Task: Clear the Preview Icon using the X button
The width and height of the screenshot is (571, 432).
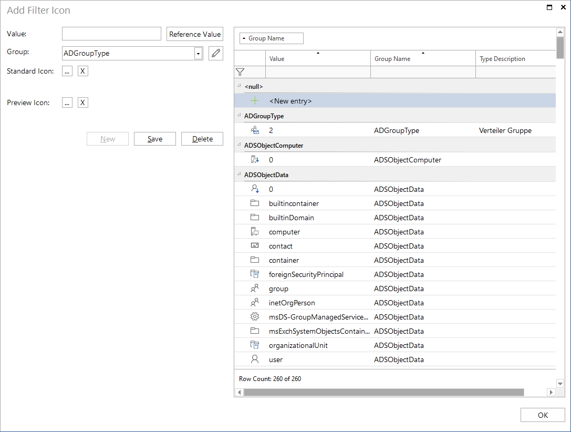Action: pos(82,102)
